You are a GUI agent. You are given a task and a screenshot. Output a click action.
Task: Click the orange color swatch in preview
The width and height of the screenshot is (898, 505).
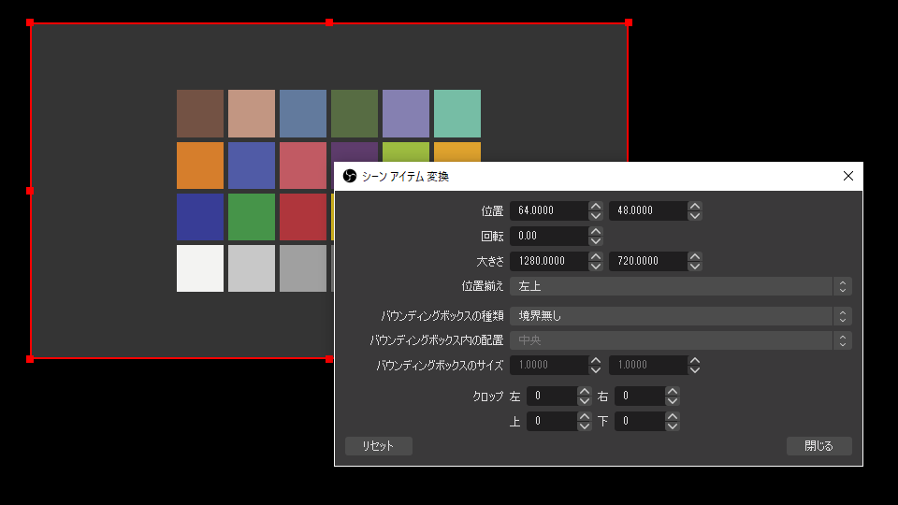click(x=200, y=166)
